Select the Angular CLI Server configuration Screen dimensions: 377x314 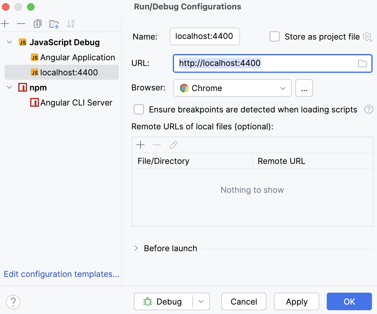[x=76, y=102]
